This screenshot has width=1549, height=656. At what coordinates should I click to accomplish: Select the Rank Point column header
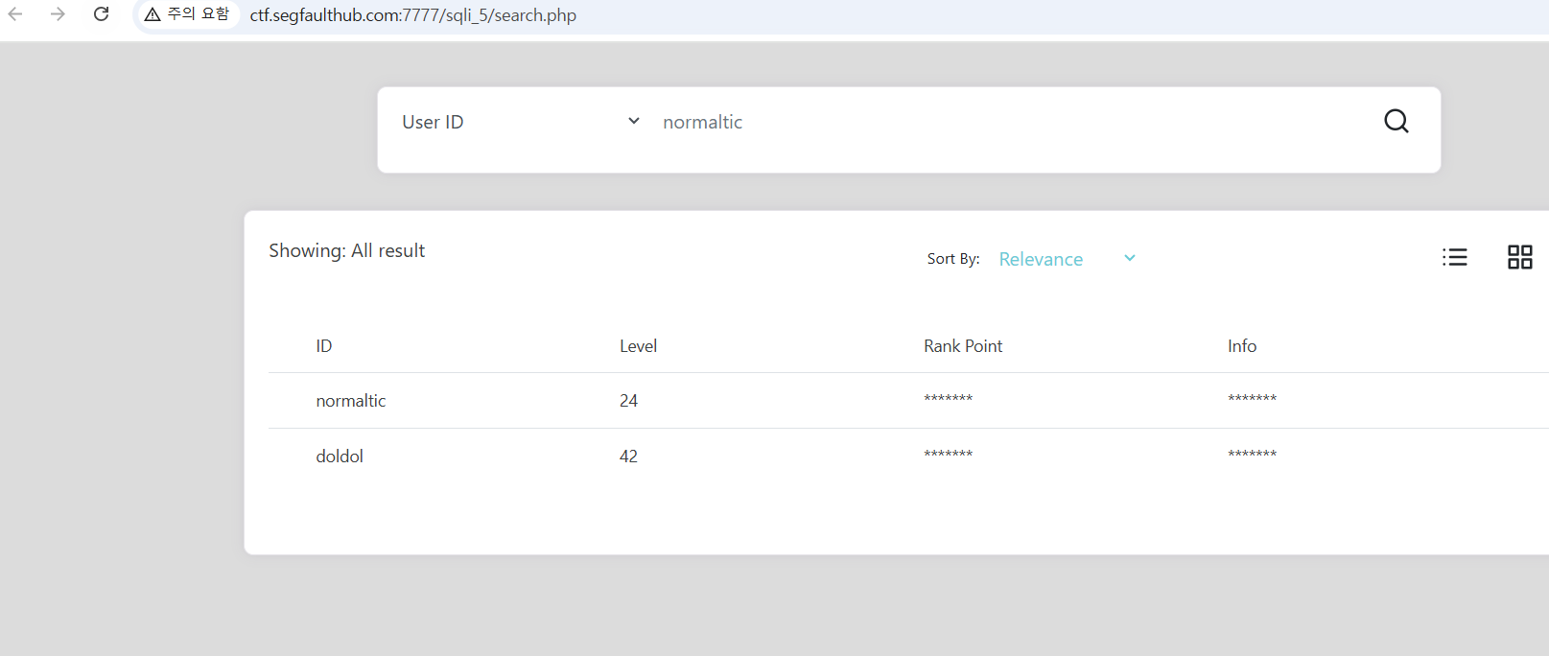point(962,346)
